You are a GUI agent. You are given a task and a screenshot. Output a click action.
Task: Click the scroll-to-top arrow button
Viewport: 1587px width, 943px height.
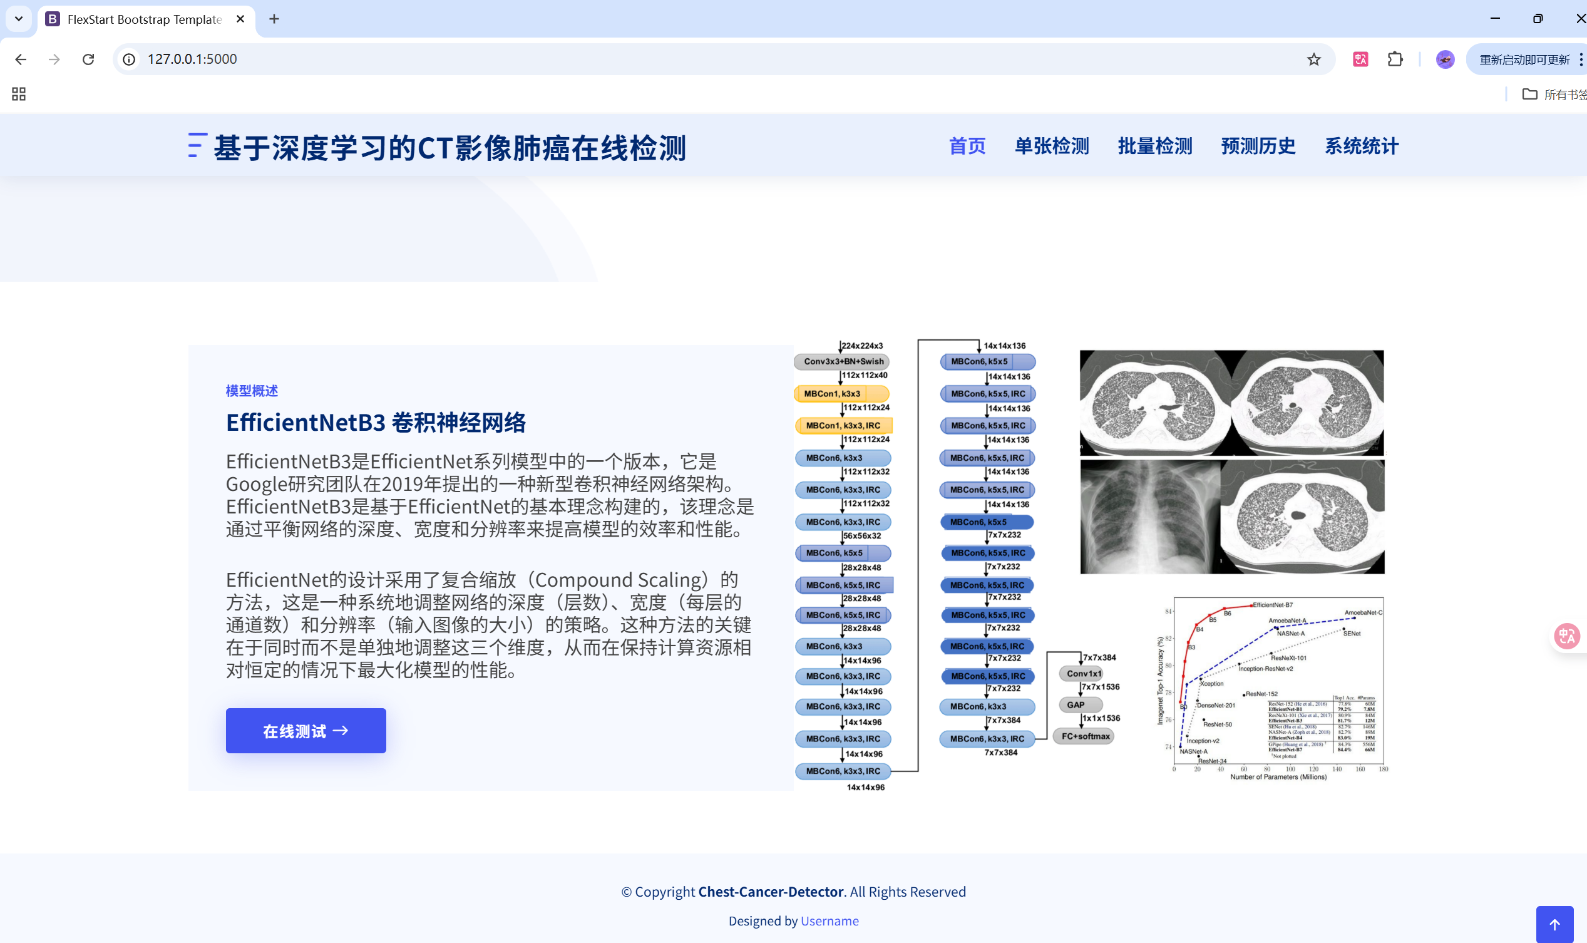pos(1554,924)
